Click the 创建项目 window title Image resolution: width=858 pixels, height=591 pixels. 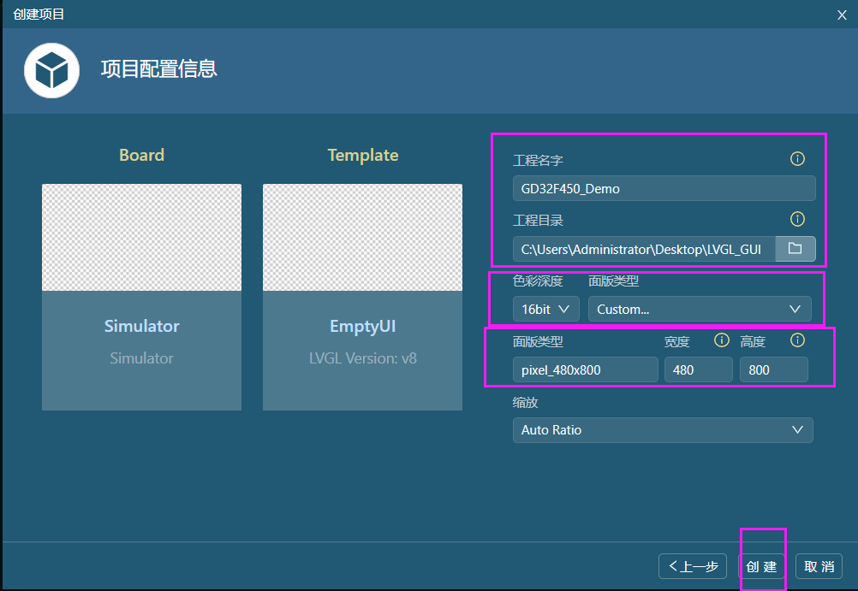[x=39, y=15]
